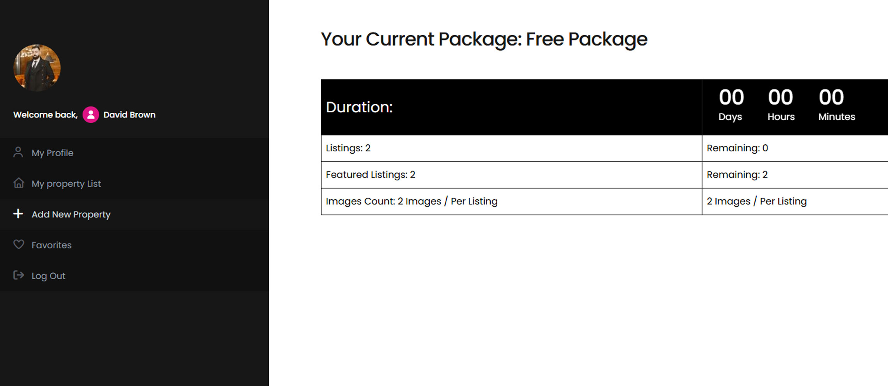The width and height of the screenshot is (888, 386).
Task: Open the Favorites page
Action: click(x=51, y=245)
